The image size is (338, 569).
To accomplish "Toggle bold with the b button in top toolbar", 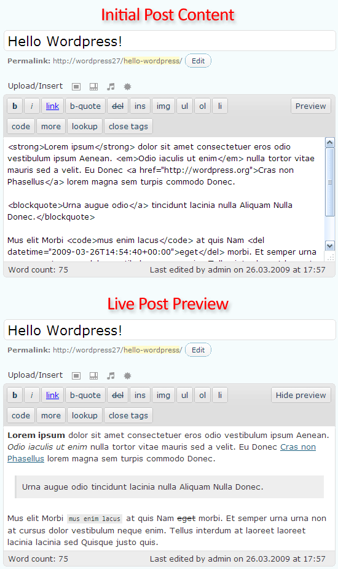I will 15,106.
